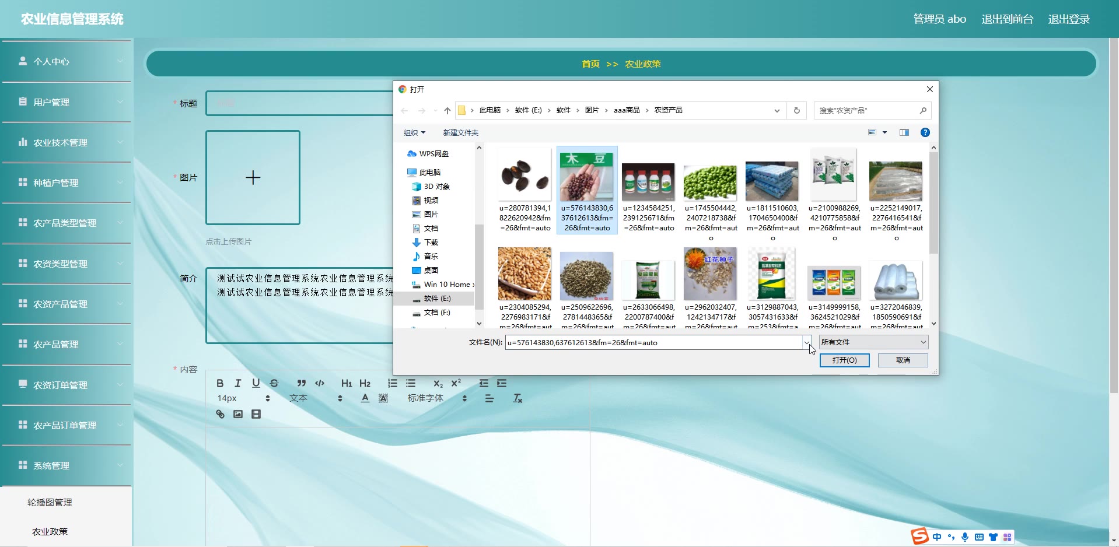Screen dimensions: 1119x547
Task: Open the text background color picker
Action: (x=383, y=398)
